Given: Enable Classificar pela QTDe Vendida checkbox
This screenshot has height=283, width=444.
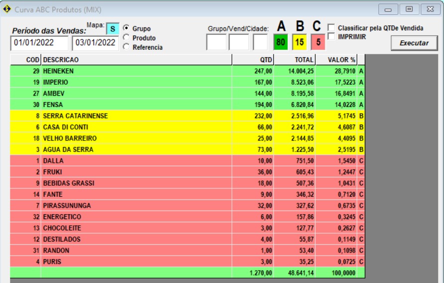Looking at the screenshot, I should point(331,28).
